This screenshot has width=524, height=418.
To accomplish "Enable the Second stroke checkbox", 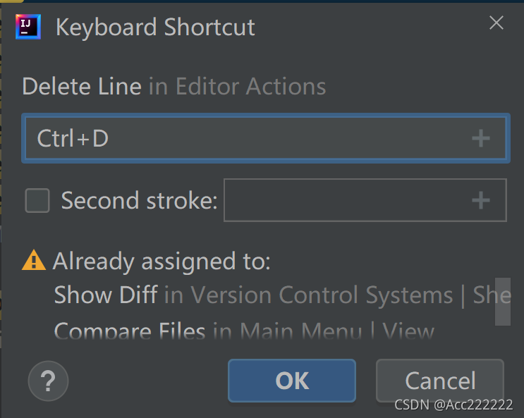I will tap(37, 200).
